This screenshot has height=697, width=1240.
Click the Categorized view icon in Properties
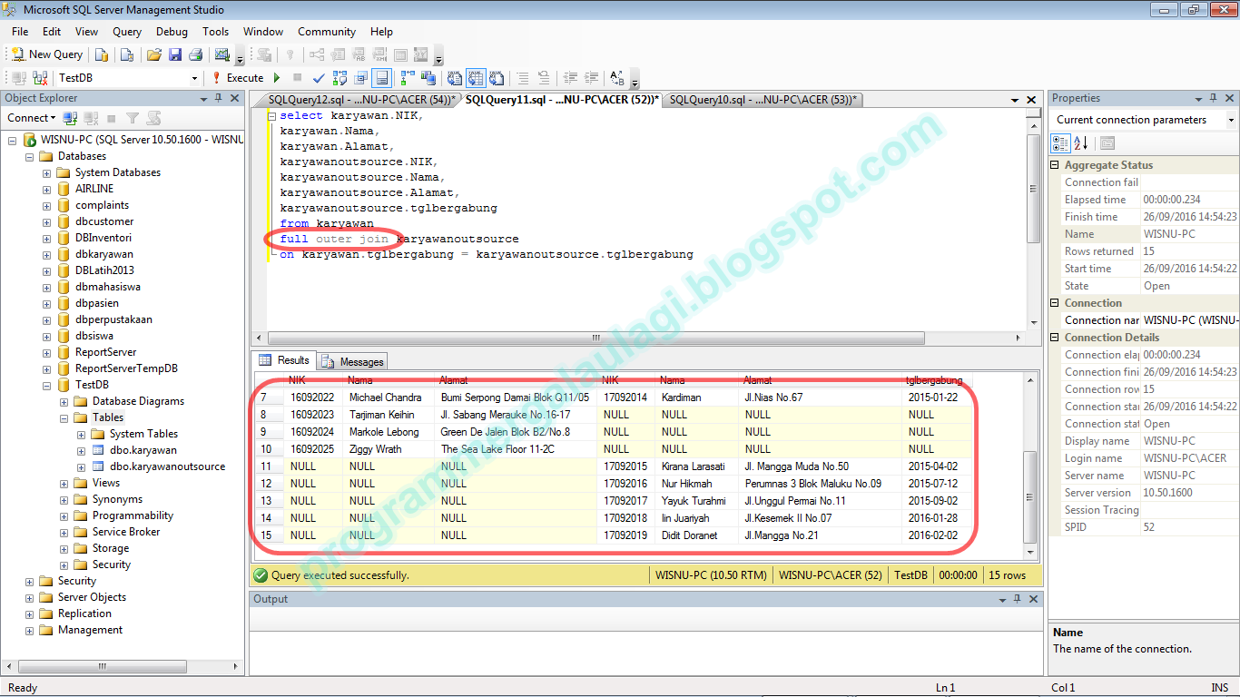pyautogui.click(x=1060, y=142)
